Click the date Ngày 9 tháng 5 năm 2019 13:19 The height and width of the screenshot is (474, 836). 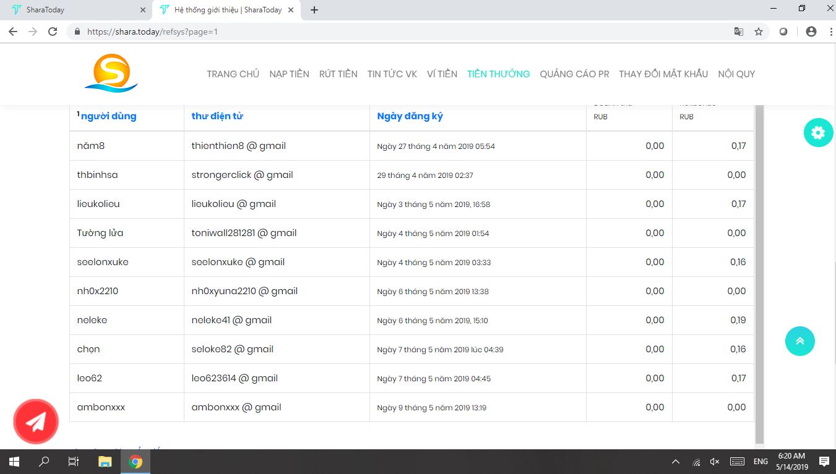coord(431,408)
